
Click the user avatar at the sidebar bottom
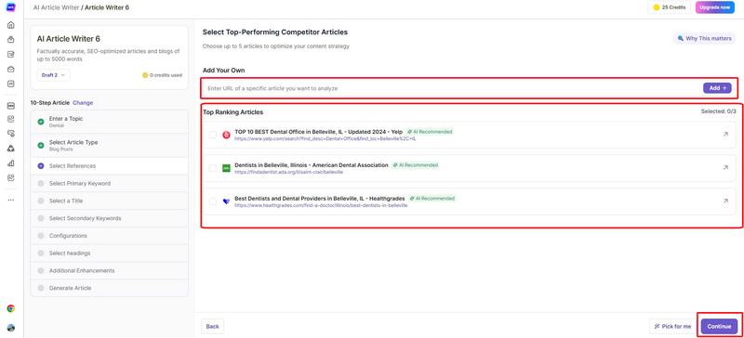10,328
